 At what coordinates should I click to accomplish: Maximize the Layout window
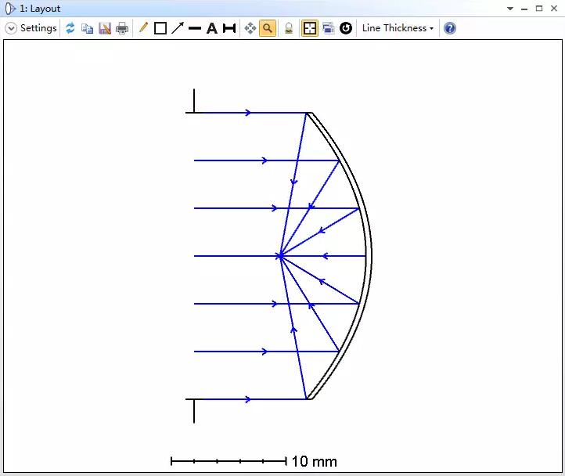tap(539, 9)
